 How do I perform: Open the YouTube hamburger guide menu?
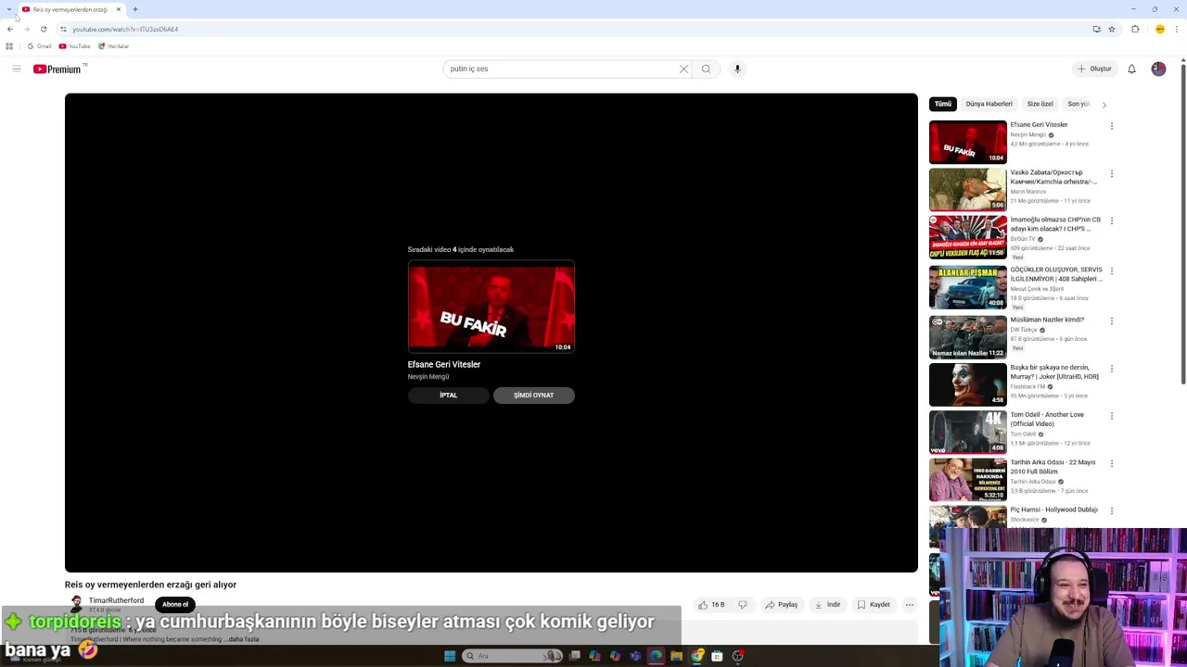(16, 69)
